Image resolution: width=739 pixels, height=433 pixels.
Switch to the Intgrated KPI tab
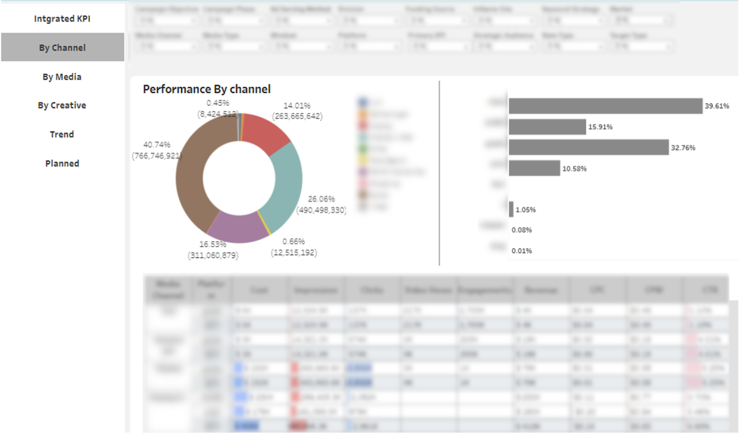(x=62, y=18)
